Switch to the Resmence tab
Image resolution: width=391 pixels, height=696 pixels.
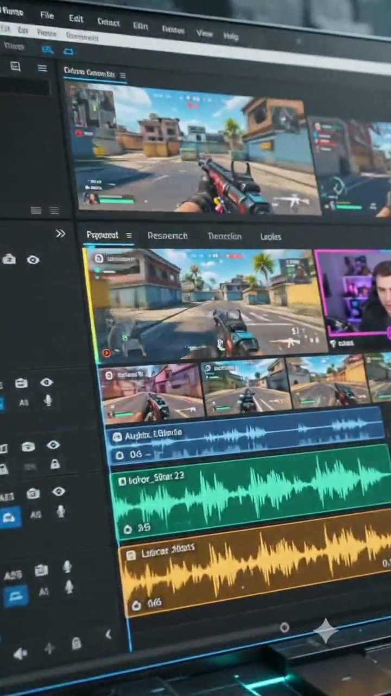tap(167, 235)
